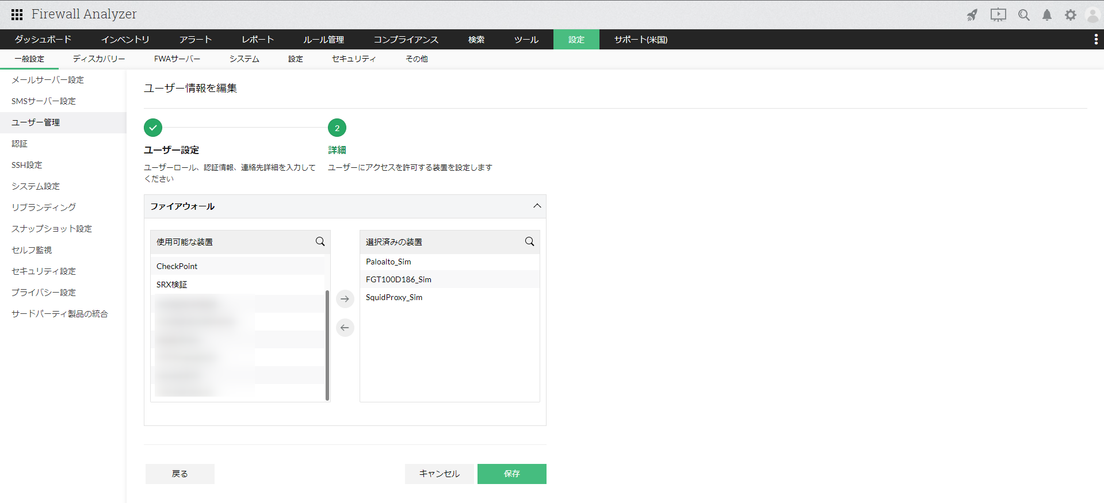Open メールサーバー設定 in sidebar
Screen dimensions: 1104x503
point(63,80)
